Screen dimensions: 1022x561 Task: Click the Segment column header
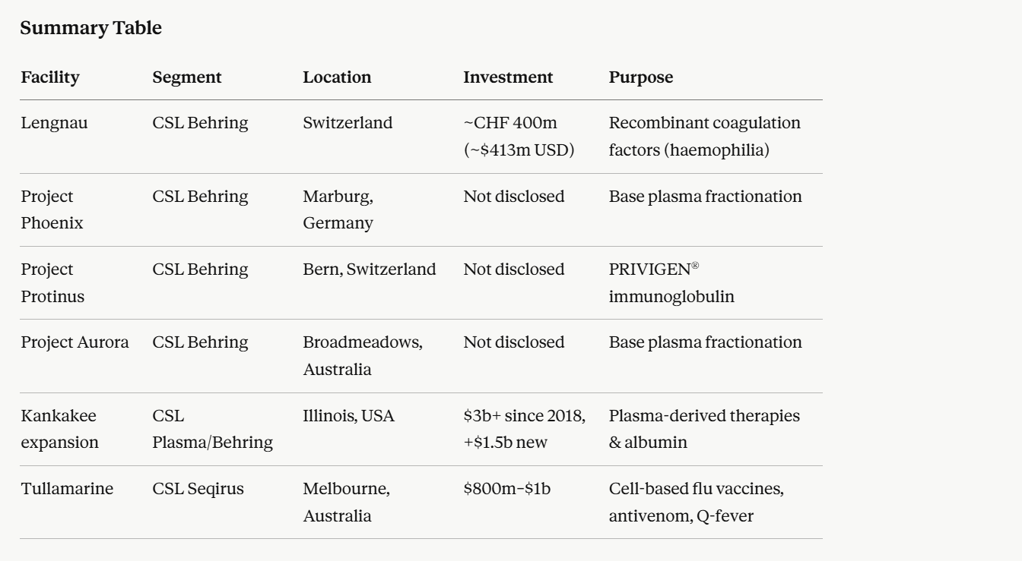(x=187, y=77)
